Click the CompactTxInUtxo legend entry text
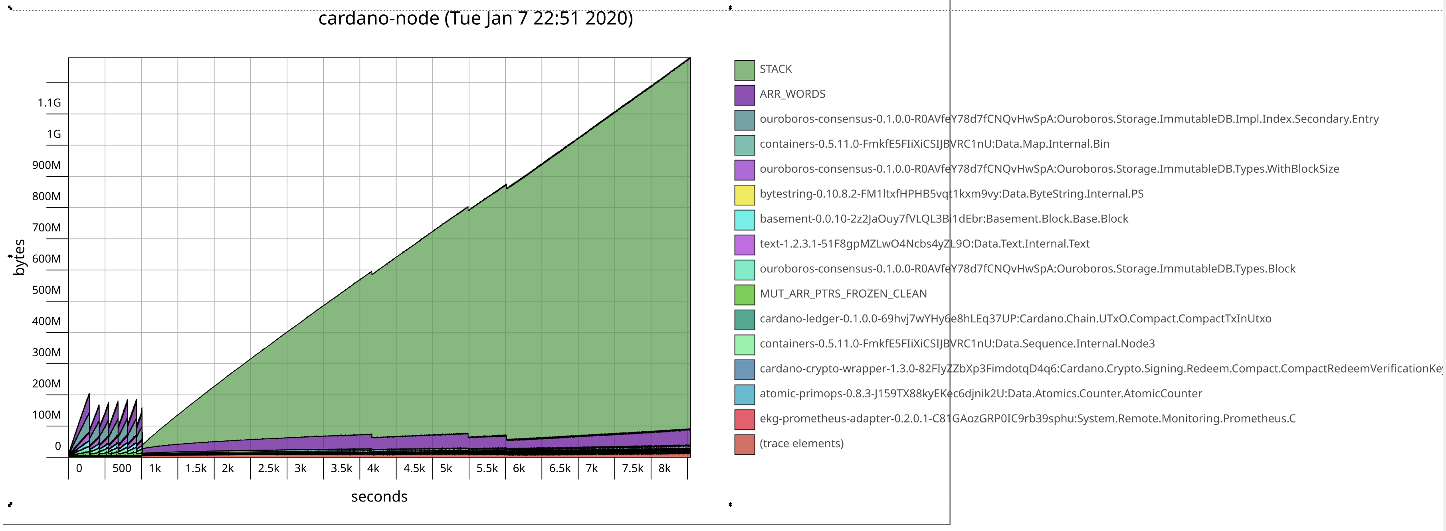This screenshot has height=531, width=1446. pyautogui.click(x=1015, y=318)
